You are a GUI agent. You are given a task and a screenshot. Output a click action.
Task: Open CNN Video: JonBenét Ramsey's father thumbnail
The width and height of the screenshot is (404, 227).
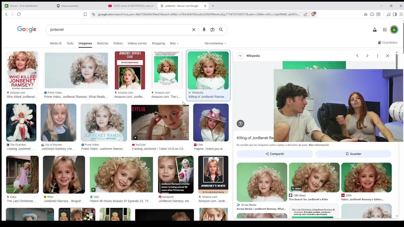click(x=366, y=177)
